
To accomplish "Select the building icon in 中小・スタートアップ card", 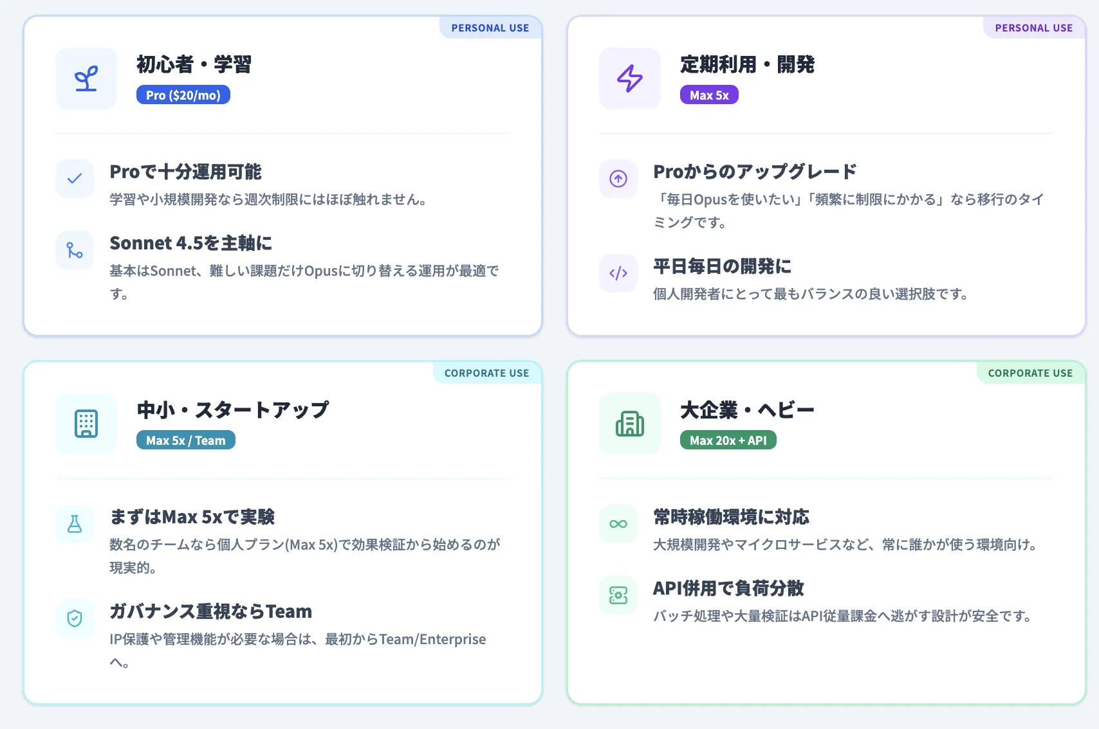I will pos(86,424).
